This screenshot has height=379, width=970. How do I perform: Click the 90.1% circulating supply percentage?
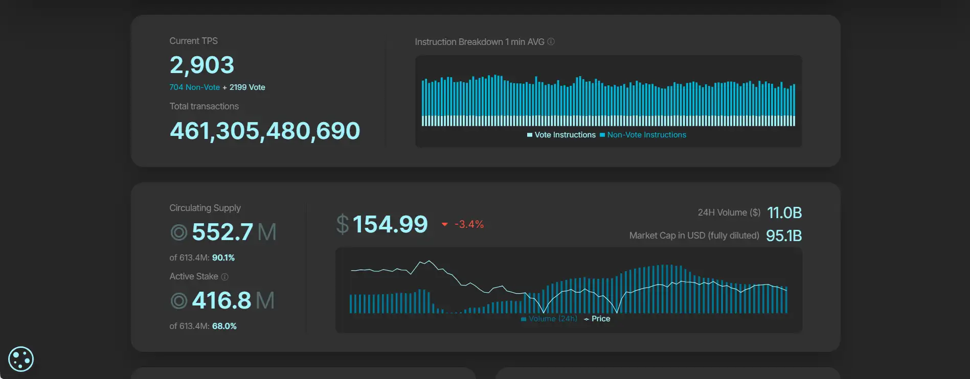tap(223, 258)
